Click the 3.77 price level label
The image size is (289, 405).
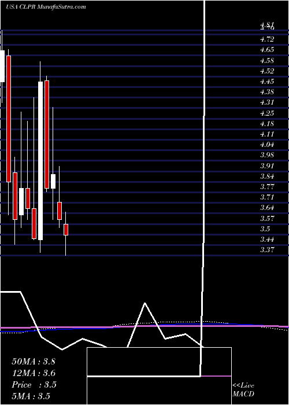coord(267,187)
